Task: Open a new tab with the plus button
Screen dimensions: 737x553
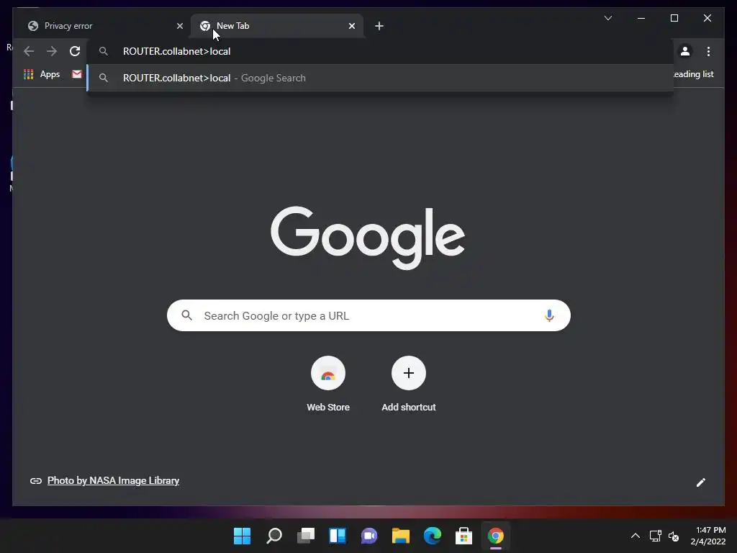Action: (x=379, y=26)
